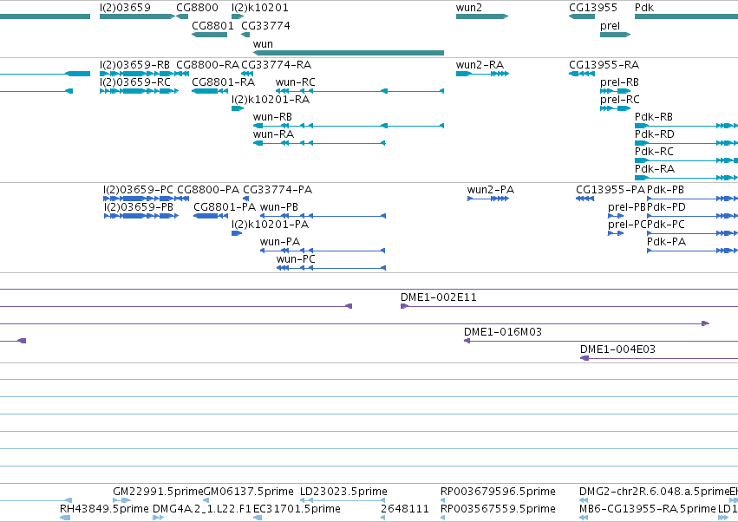Click the CG8800 gene label

(197, 8)
